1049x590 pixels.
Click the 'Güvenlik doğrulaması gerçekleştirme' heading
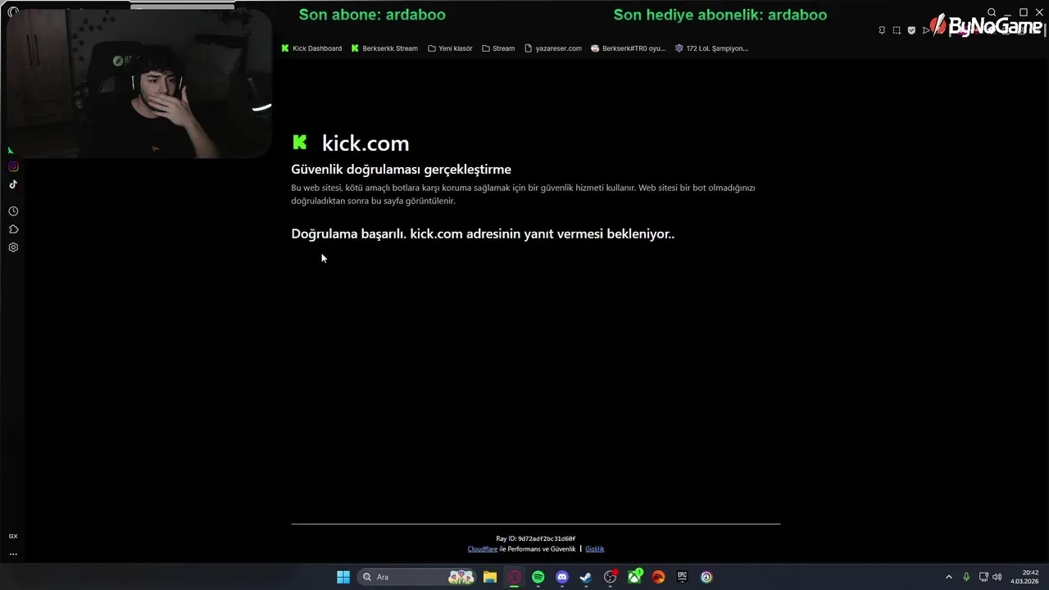(x=401, y=170)
